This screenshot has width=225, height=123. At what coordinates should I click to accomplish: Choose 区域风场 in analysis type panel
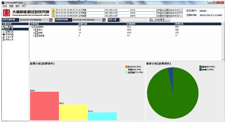click(x=9, y=32)
